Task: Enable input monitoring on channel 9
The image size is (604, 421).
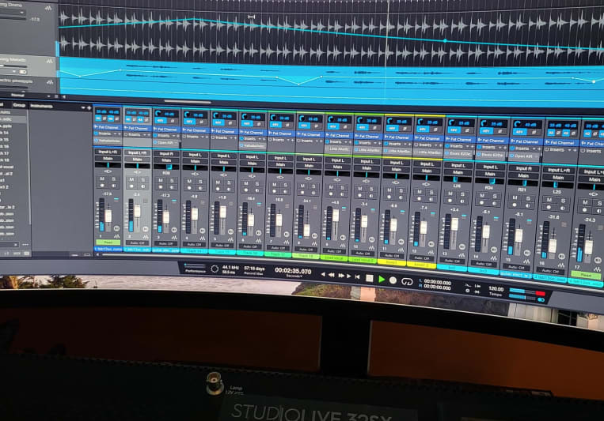Action: pos(343,195)
